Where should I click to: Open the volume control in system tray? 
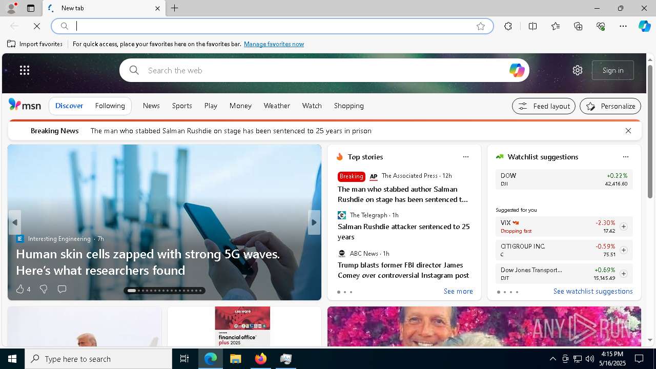(589, 359)
